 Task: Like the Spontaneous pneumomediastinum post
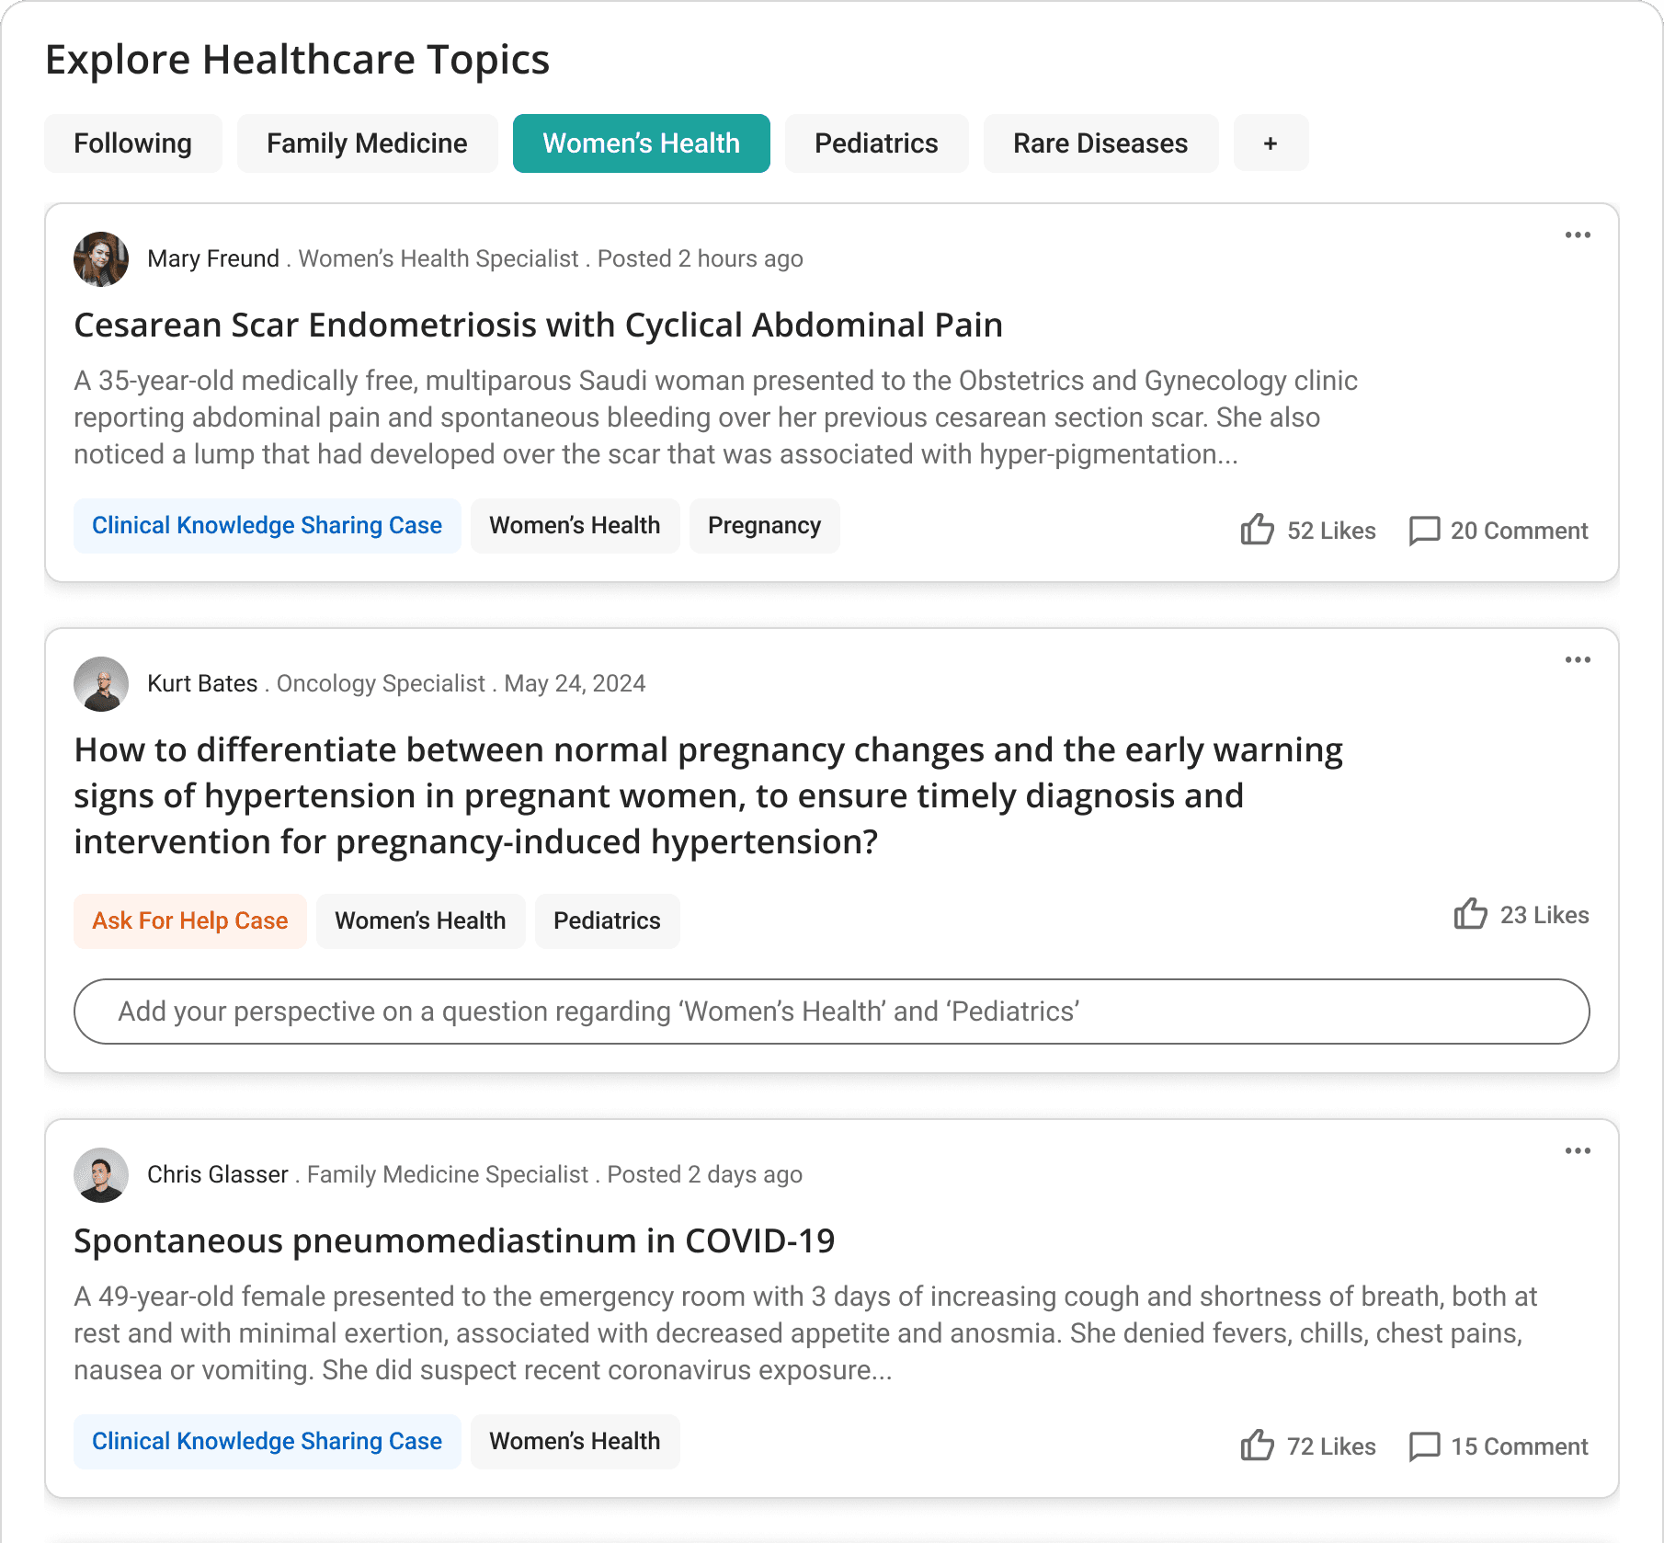1257,1446
